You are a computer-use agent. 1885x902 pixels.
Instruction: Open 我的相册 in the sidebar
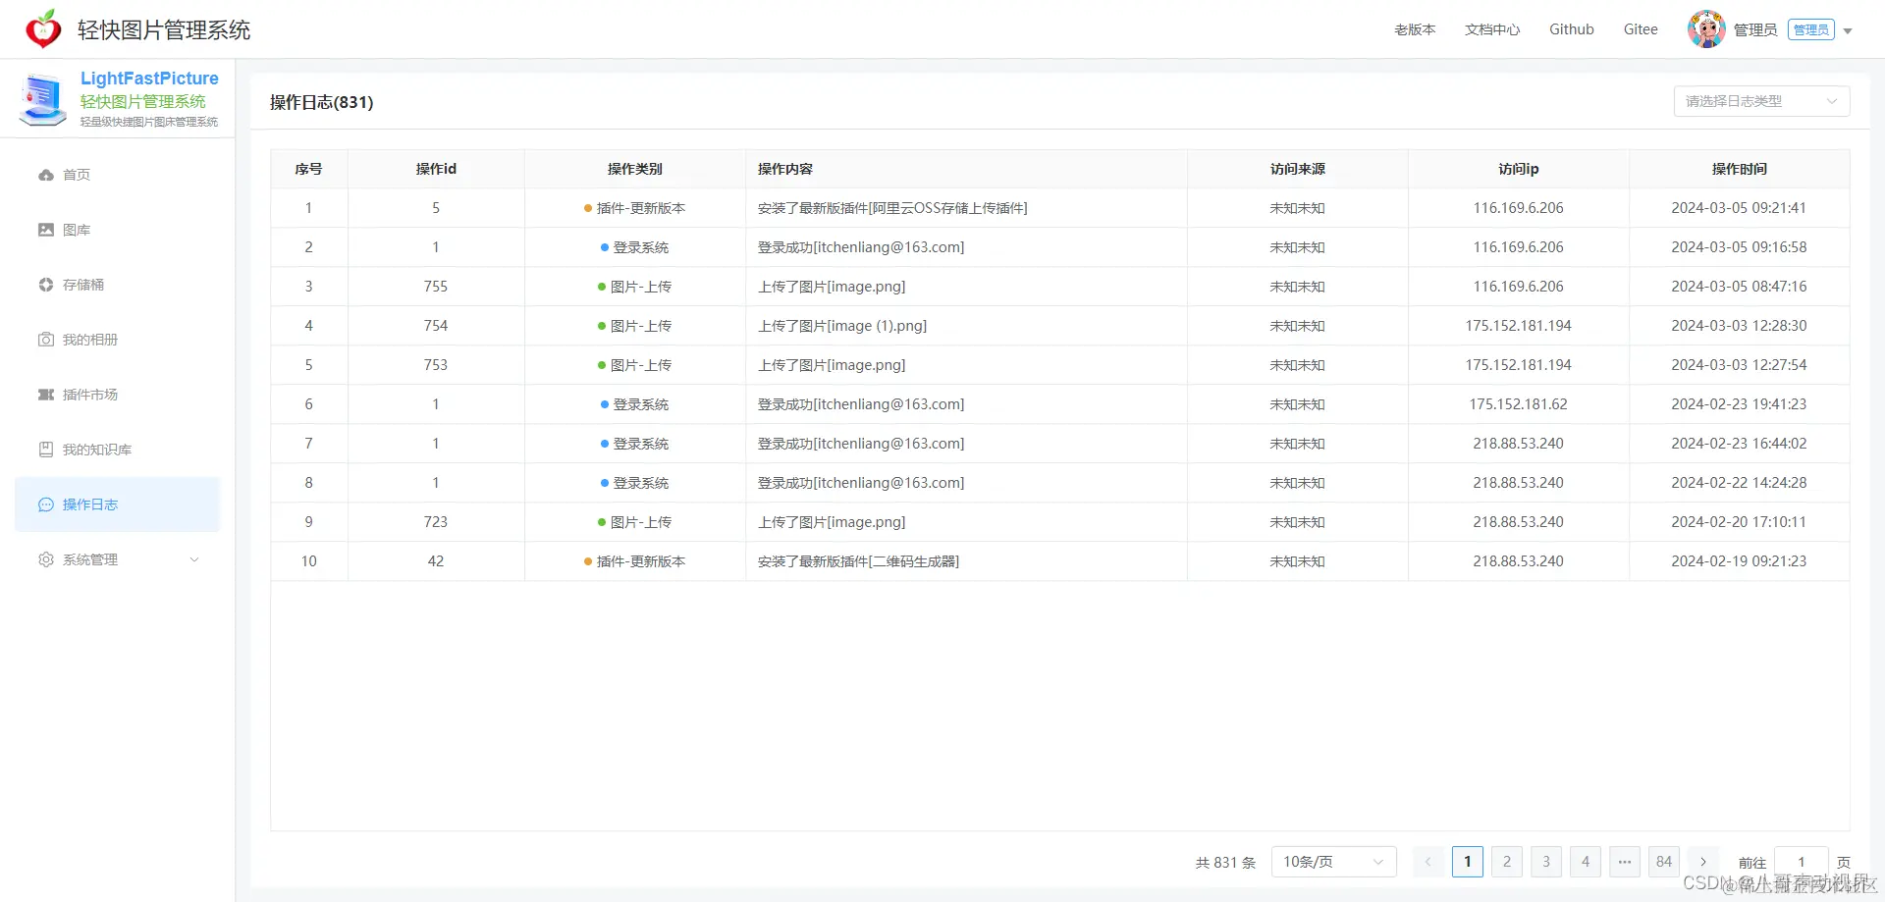click(x=118, y=340)
